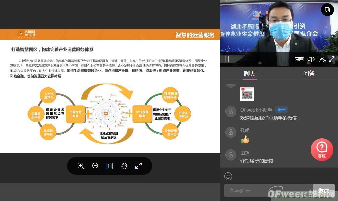Select the 聊天 chat tab

[250, 73]
